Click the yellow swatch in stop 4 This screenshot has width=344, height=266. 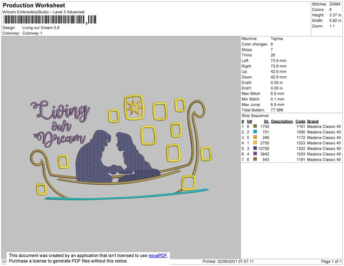(x=255, y=143)
